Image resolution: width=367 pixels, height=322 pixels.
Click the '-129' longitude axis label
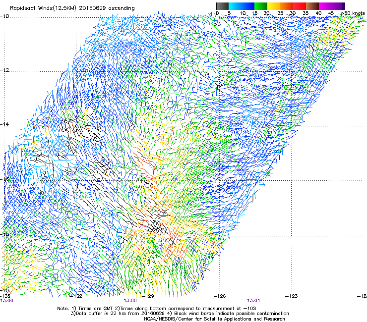coord(148,296)
